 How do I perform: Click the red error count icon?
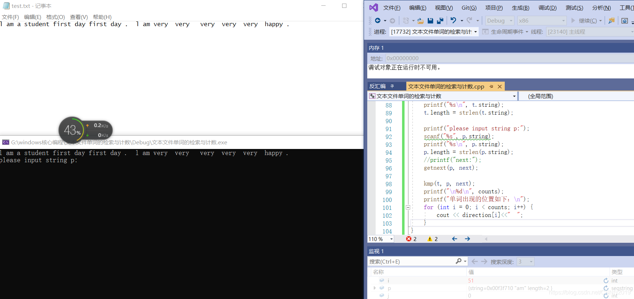click(409, 239)
